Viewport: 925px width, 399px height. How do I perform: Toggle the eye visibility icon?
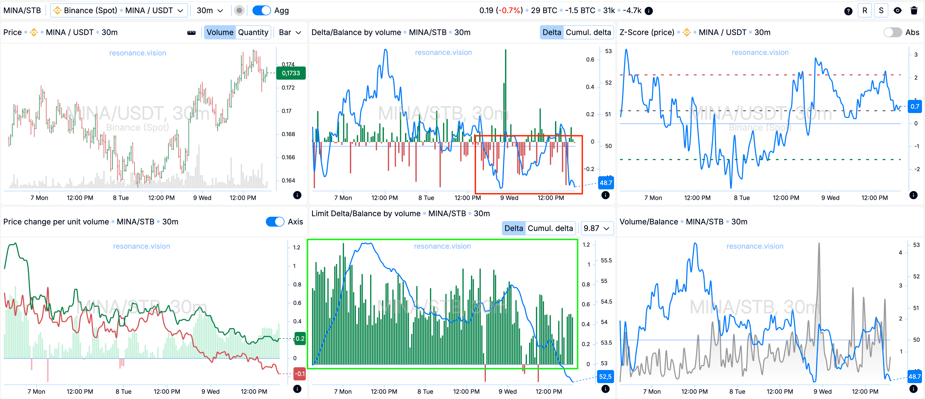click(897, 10)
